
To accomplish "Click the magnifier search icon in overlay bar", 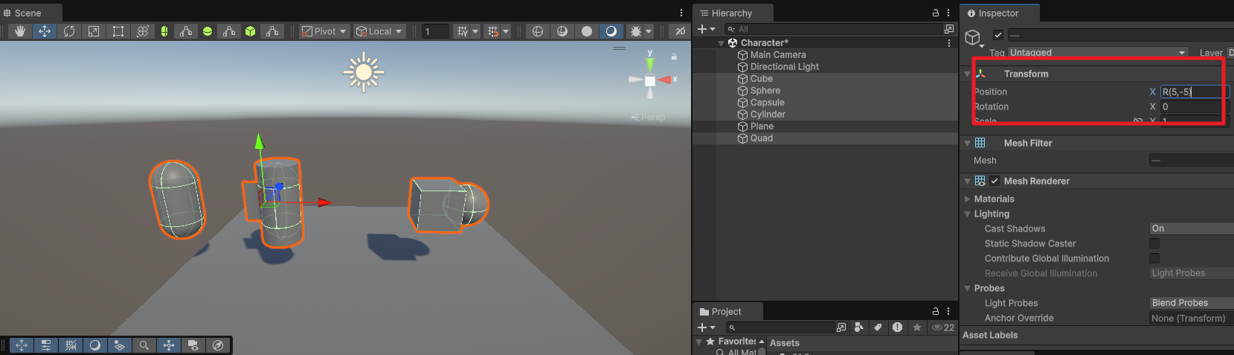I will (144, 345).
